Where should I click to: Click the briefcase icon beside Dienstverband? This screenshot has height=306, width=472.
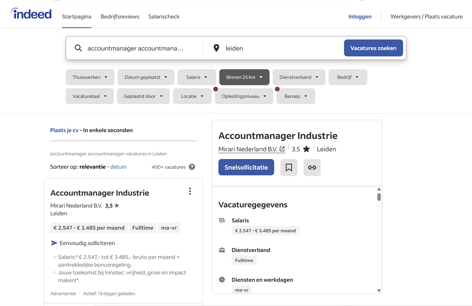(222, 250)
